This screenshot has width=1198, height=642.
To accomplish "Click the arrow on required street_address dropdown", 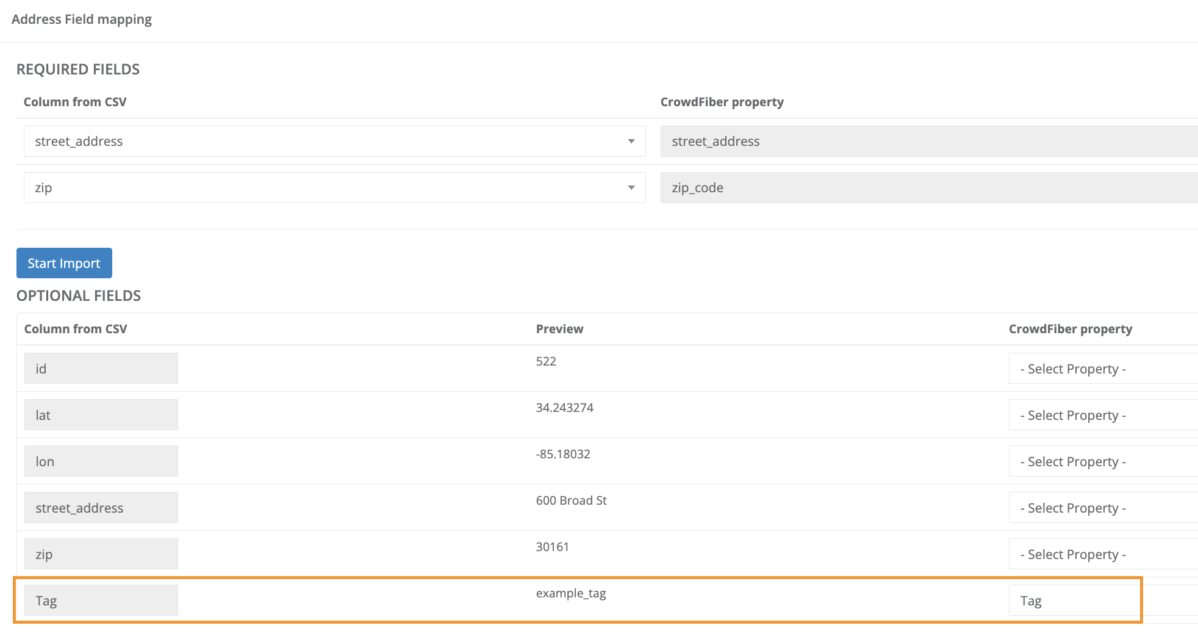I will (x=631, y=142).
